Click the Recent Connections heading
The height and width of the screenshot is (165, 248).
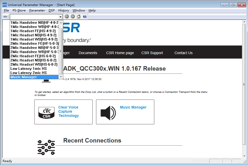(92, 140)
